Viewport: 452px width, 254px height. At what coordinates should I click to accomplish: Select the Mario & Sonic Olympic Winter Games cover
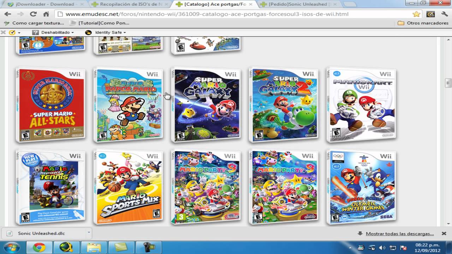click(x=361, y=187)
